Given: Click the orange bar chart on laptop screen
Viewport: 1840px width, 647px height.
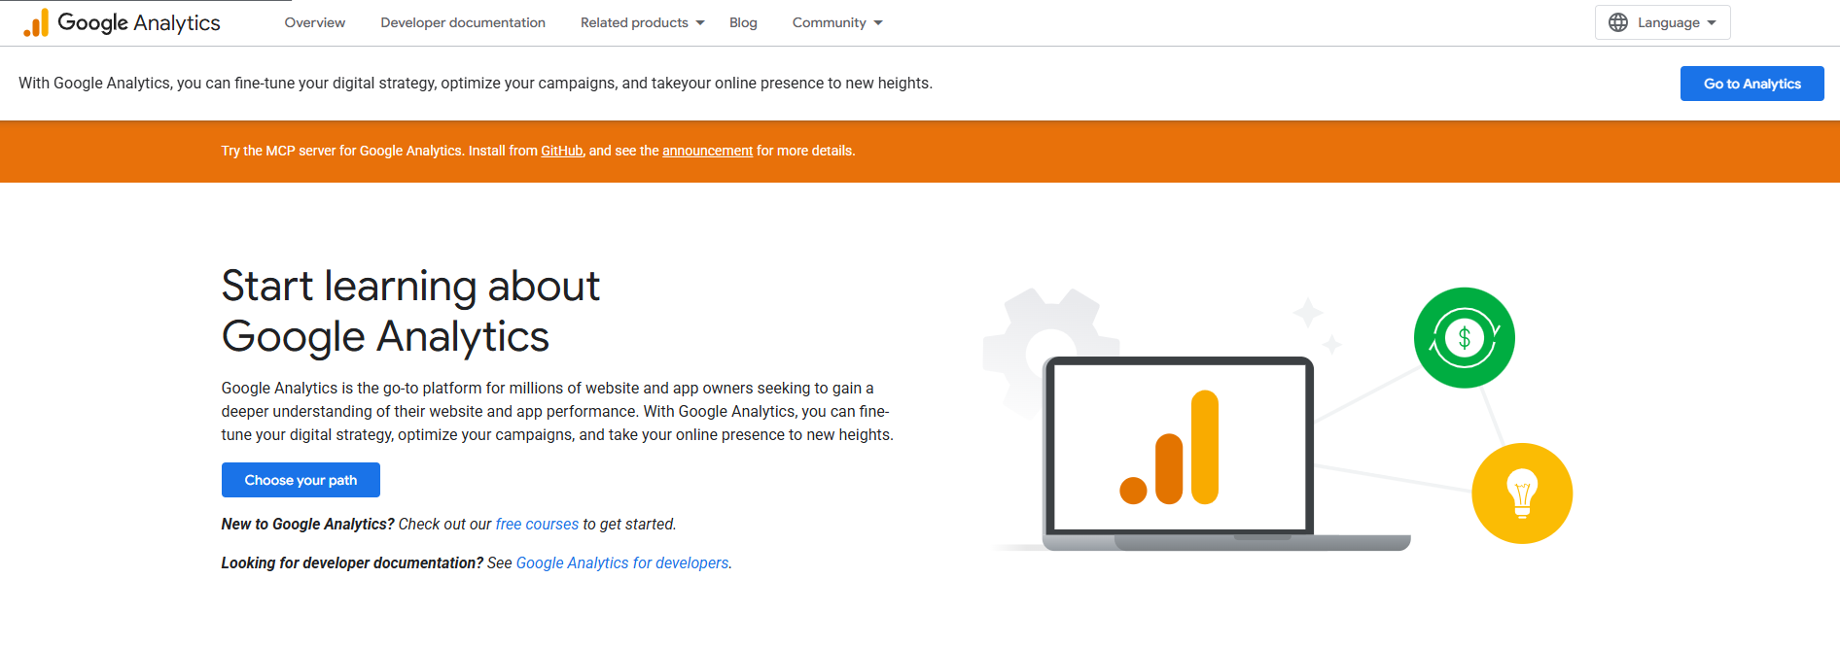Looking at the screenshot, I should pyautogui.click(x=1171, y=450).
